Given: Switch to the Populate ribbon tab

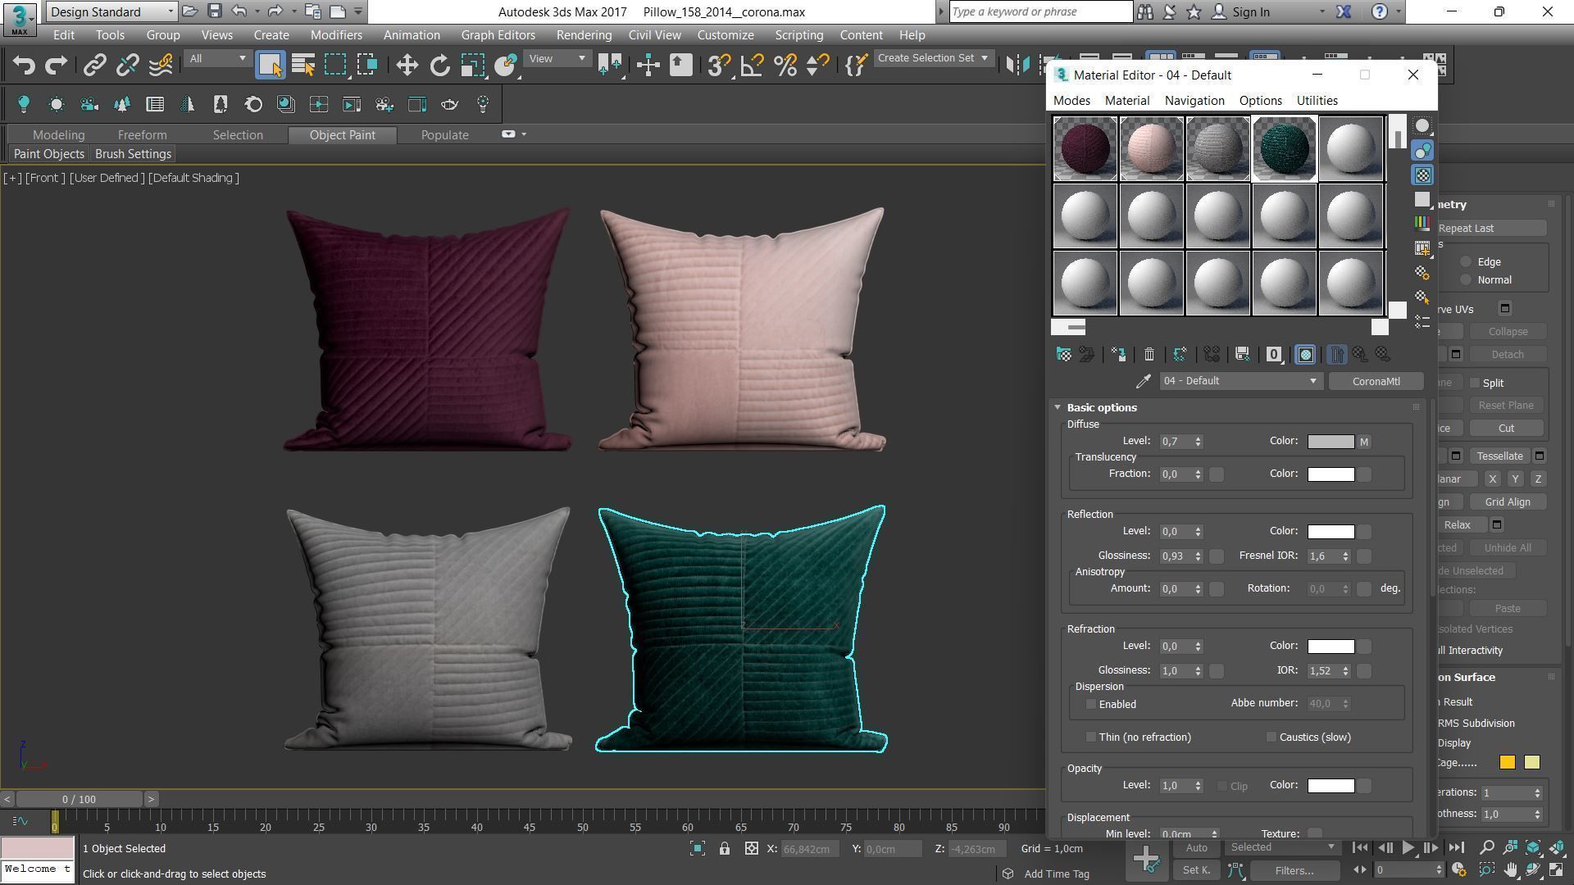Looking at the screenshot, I should (444, 135).
